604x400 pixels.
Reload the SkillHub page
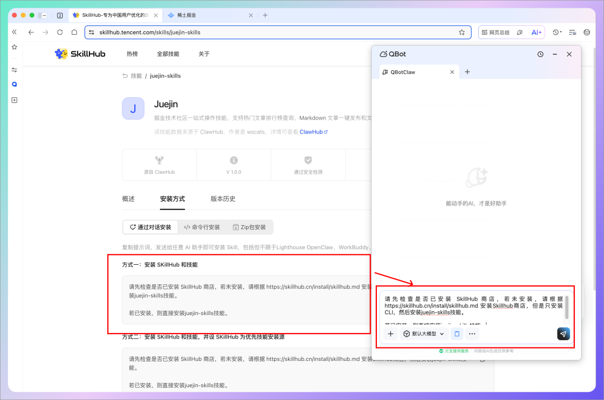(60, 32)
